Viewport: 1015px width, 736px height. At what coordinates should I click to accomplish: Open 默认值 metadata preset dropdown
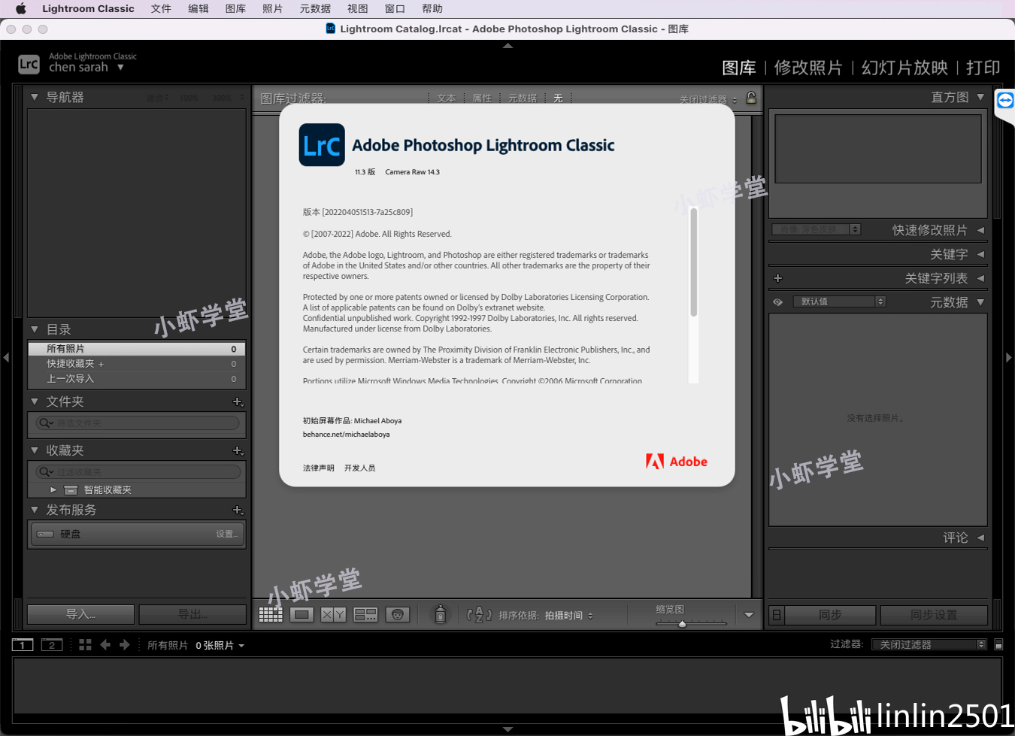click(840, 301)
